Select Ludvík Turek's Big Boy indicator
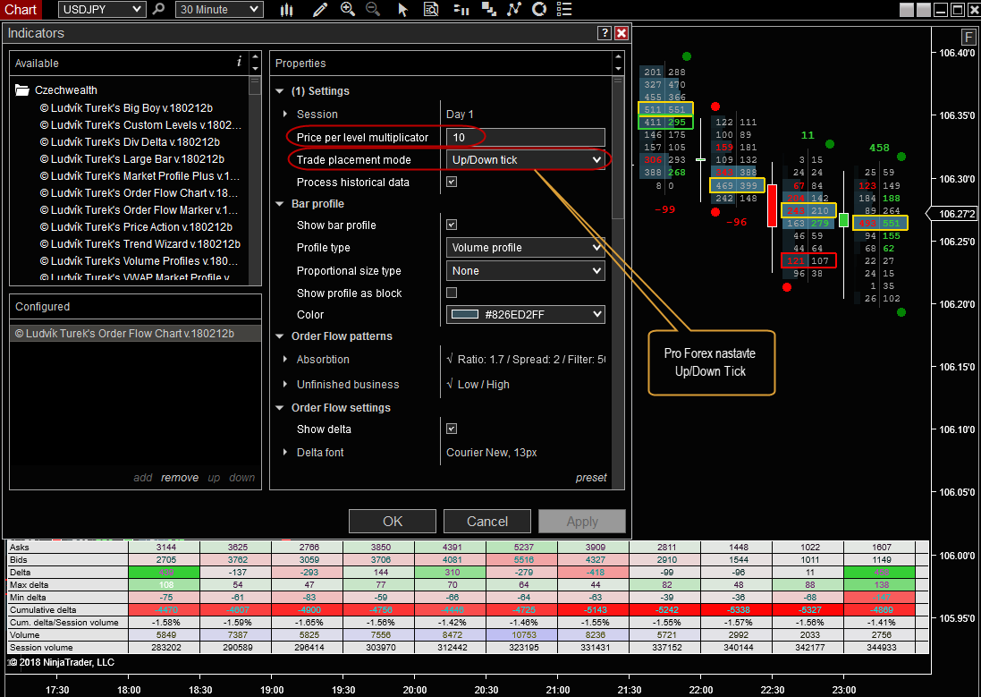 126,107
